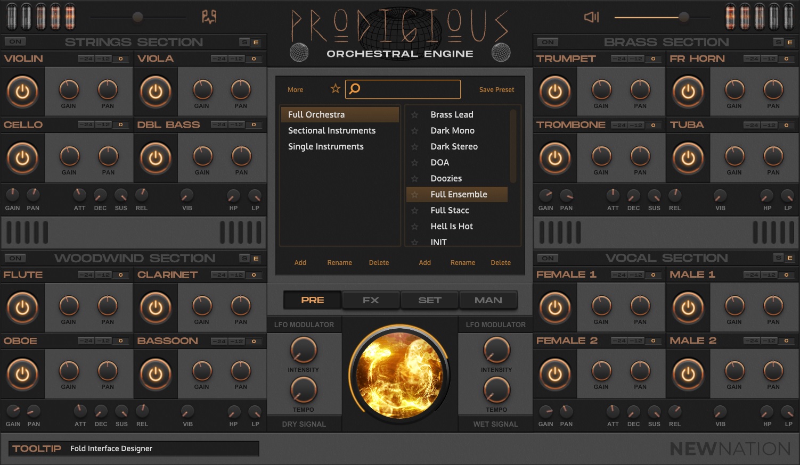The height and width of the screenshot is (465, 800).
Task: Click the speaker volume icon
Action: pyautogui.click(x=591, y=17)
